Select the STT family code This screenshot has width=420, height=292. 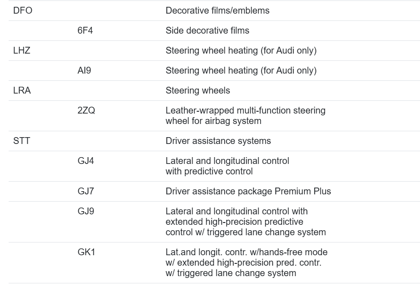click(21, 141)
